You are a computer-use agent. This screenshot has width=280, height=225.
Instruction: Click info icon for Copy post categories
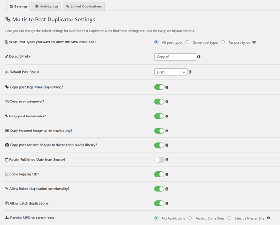coord(167,102)
